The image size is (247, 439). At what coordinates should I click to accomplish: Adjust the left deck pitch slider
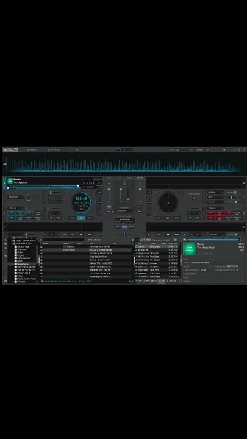click(x=99, y=203)
